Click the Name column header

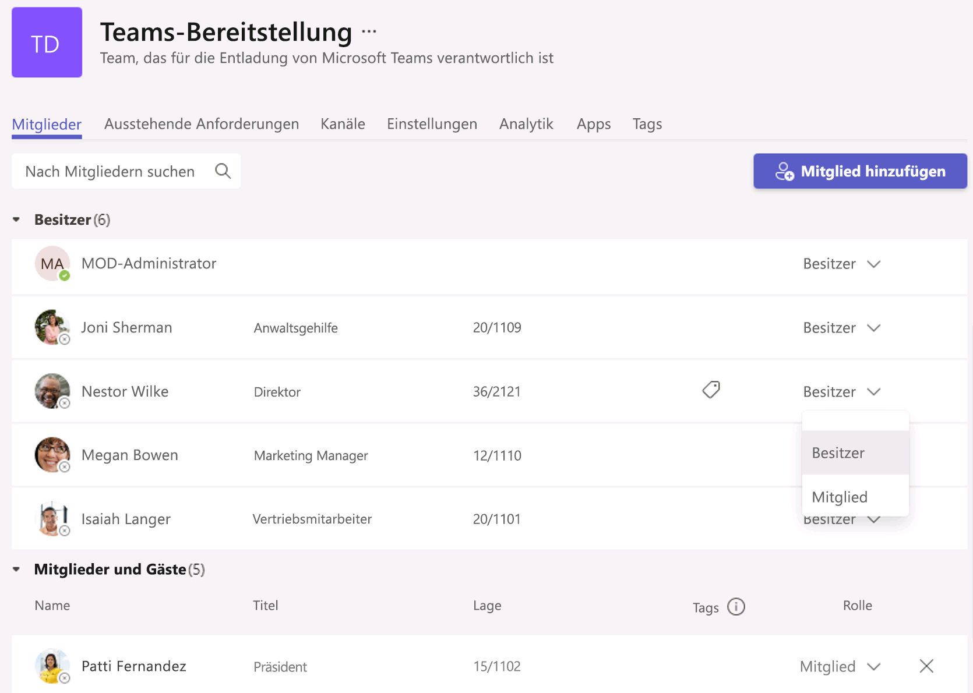(52, 606)
